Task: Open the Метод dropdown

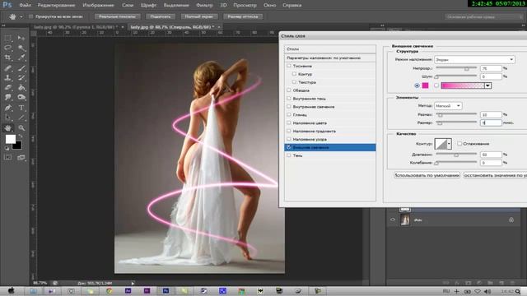Action: coord(448,106)
